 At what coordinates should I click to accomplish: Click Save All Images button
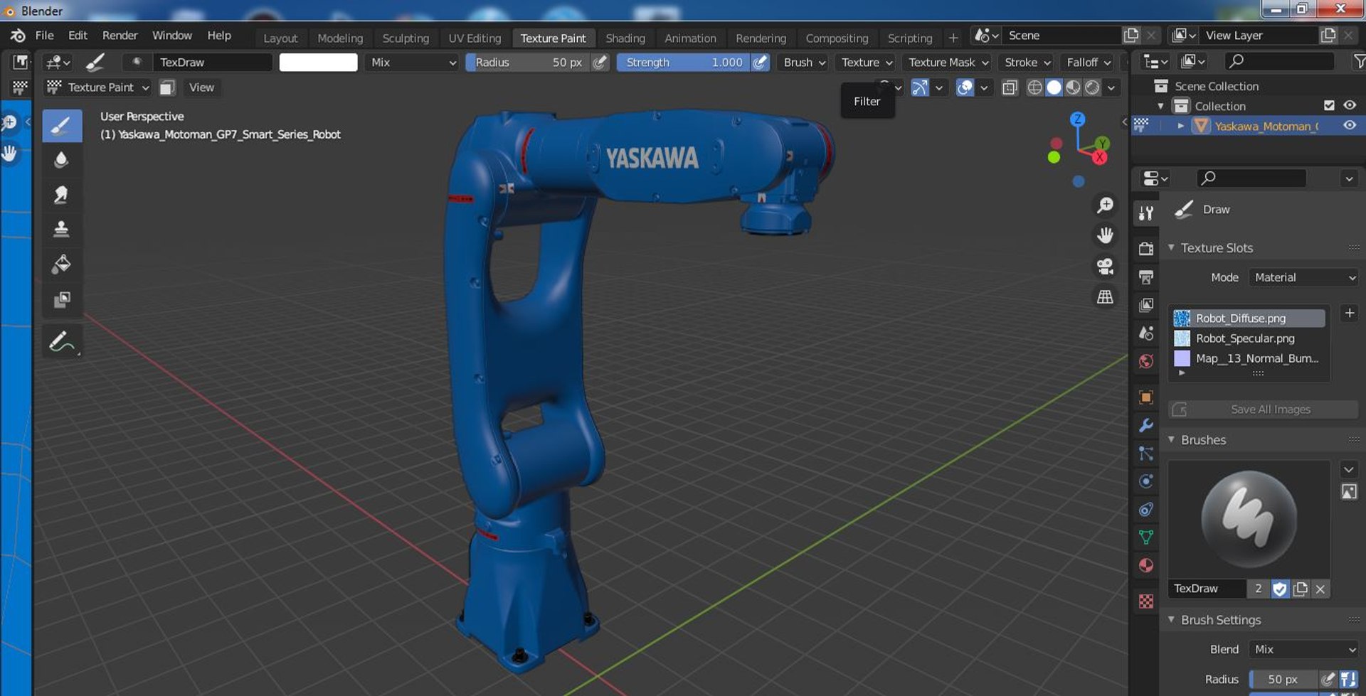click(x=1264, y=409)
